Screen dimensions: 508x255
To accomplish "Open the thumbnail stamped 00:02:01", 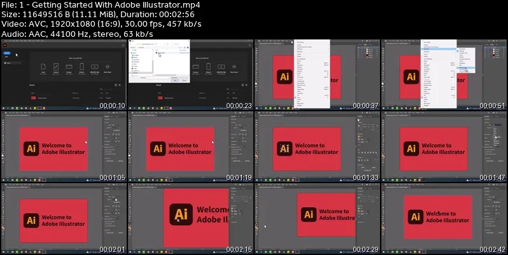I will (64, 218).
